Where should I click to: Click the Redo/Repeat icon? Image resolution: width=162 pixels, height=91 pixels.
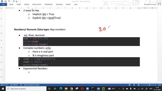coord(14,1)
